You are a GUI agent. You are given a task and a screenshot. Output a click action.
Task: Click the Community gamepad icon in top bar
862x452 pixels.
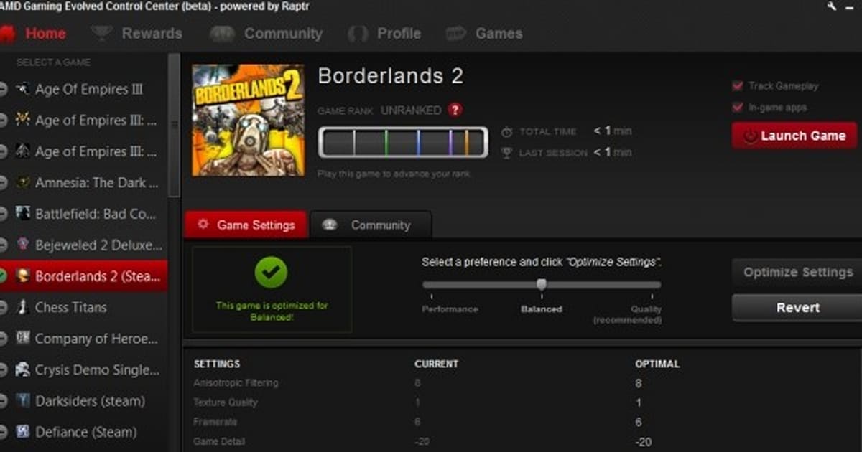point(222,34)
